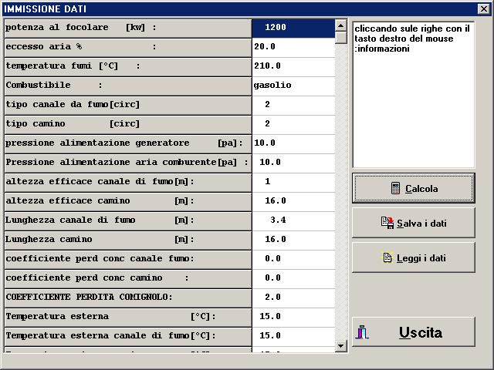
Task: Click the calculator icon on Calcola button
Action: [x=395, y=188]
